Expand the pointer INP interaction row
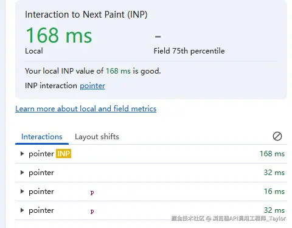Image resolution: width=292 pixels, height=228 pixels. coord(23,154)
